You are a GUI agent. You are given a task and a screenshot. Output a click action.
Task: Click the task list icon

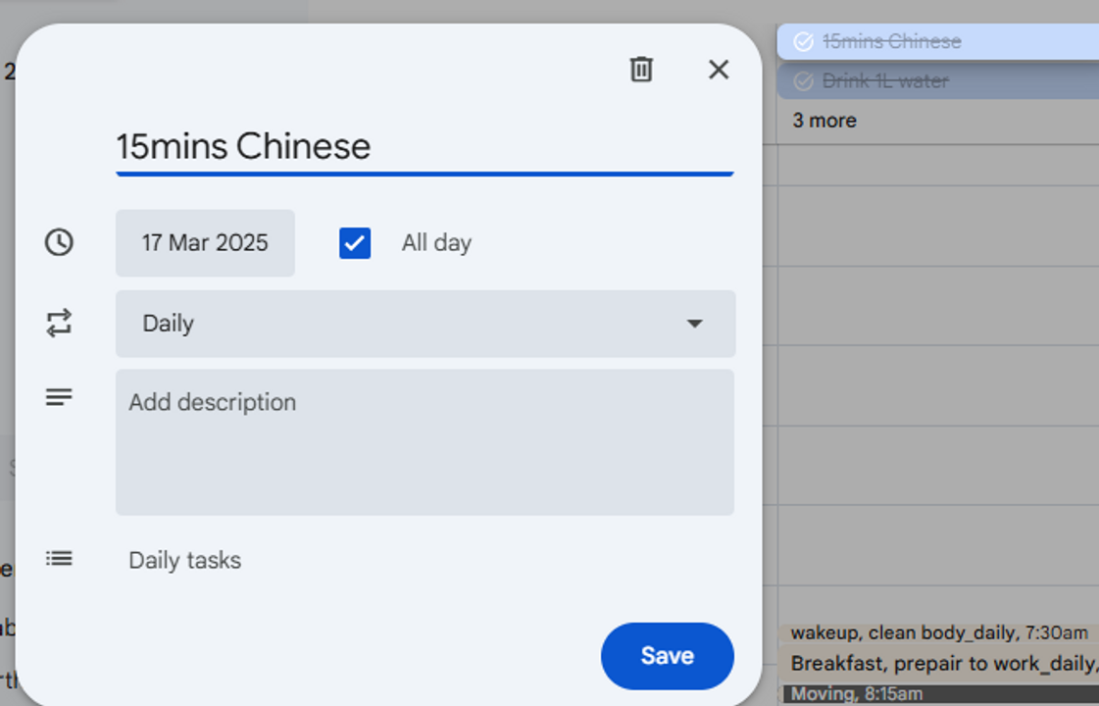click(60, 559)
